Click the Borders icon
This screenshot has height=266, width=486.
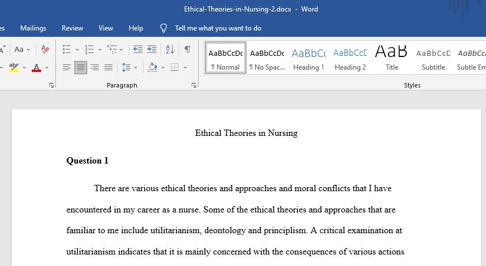tap(174, 67)
